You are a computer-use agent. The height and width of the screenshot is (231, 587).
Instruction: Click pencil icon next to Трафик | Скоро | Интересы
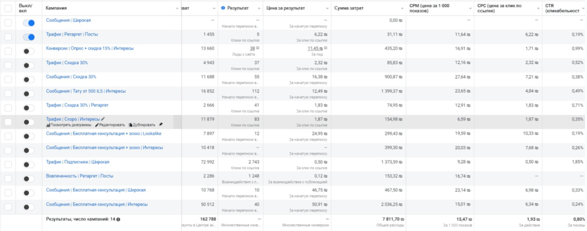click(103, 119)
